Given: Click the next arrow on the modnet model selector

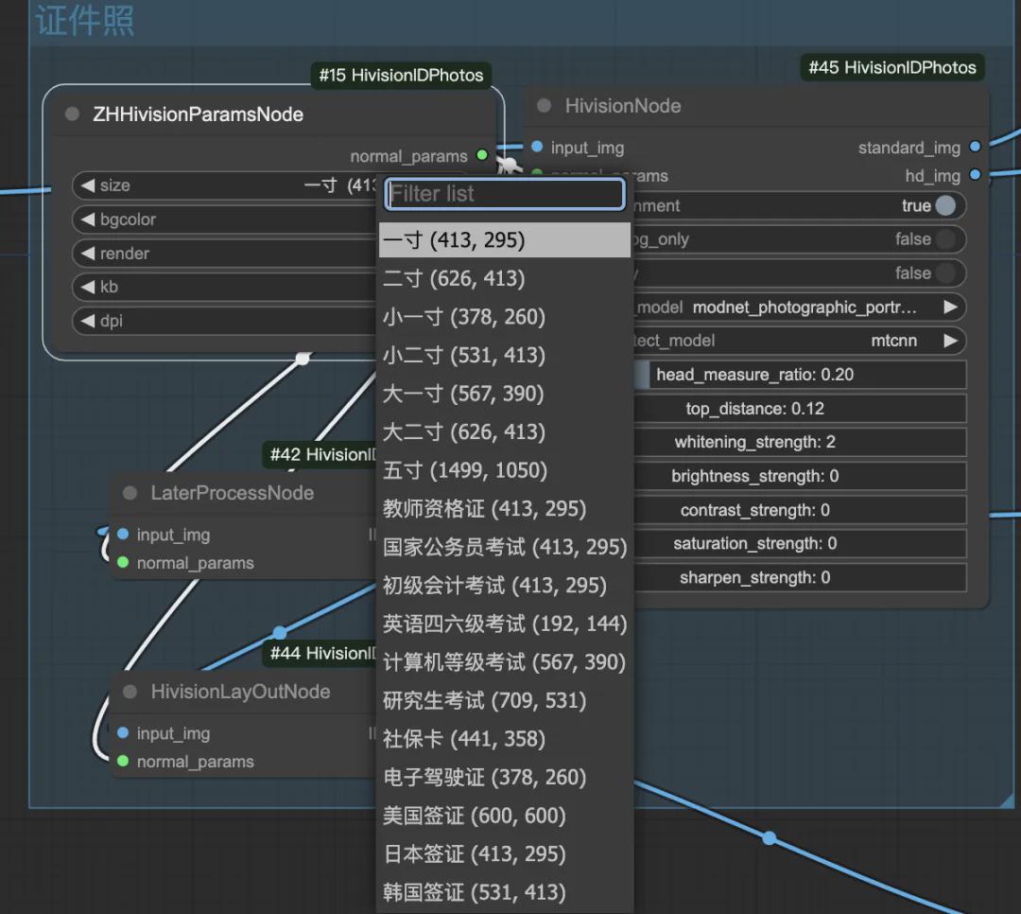Looking at the screenshot, I should coord(950,308).
